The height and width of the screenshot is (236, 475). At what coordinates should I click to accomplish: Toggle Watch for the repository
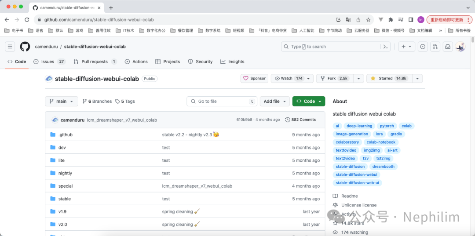tap(292, 78)
